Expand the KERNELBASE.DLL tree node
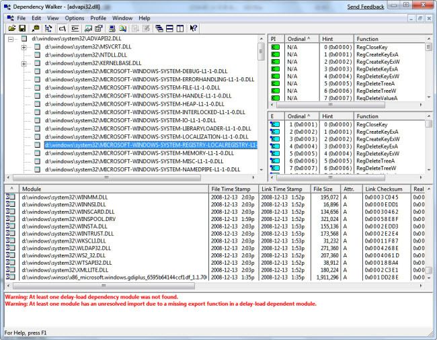The image size is (437, 340). pos(24,63)
